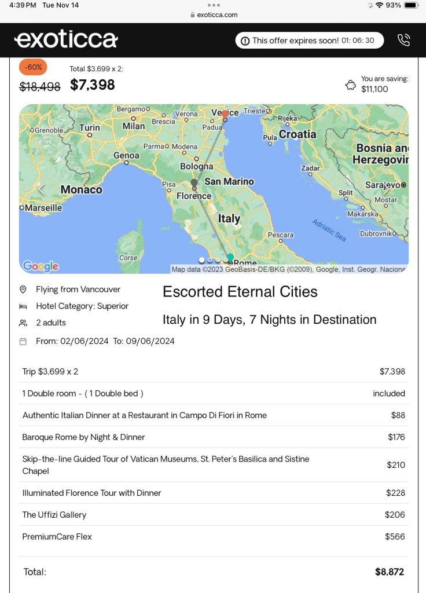This screenshot has width=426, height=593.
Task: Open the Google logo link on map
Action: coord(41,266)
